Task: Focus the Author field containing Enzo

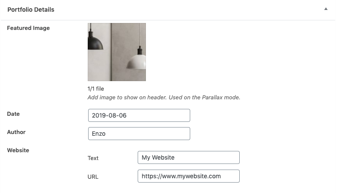Action: 139,134
